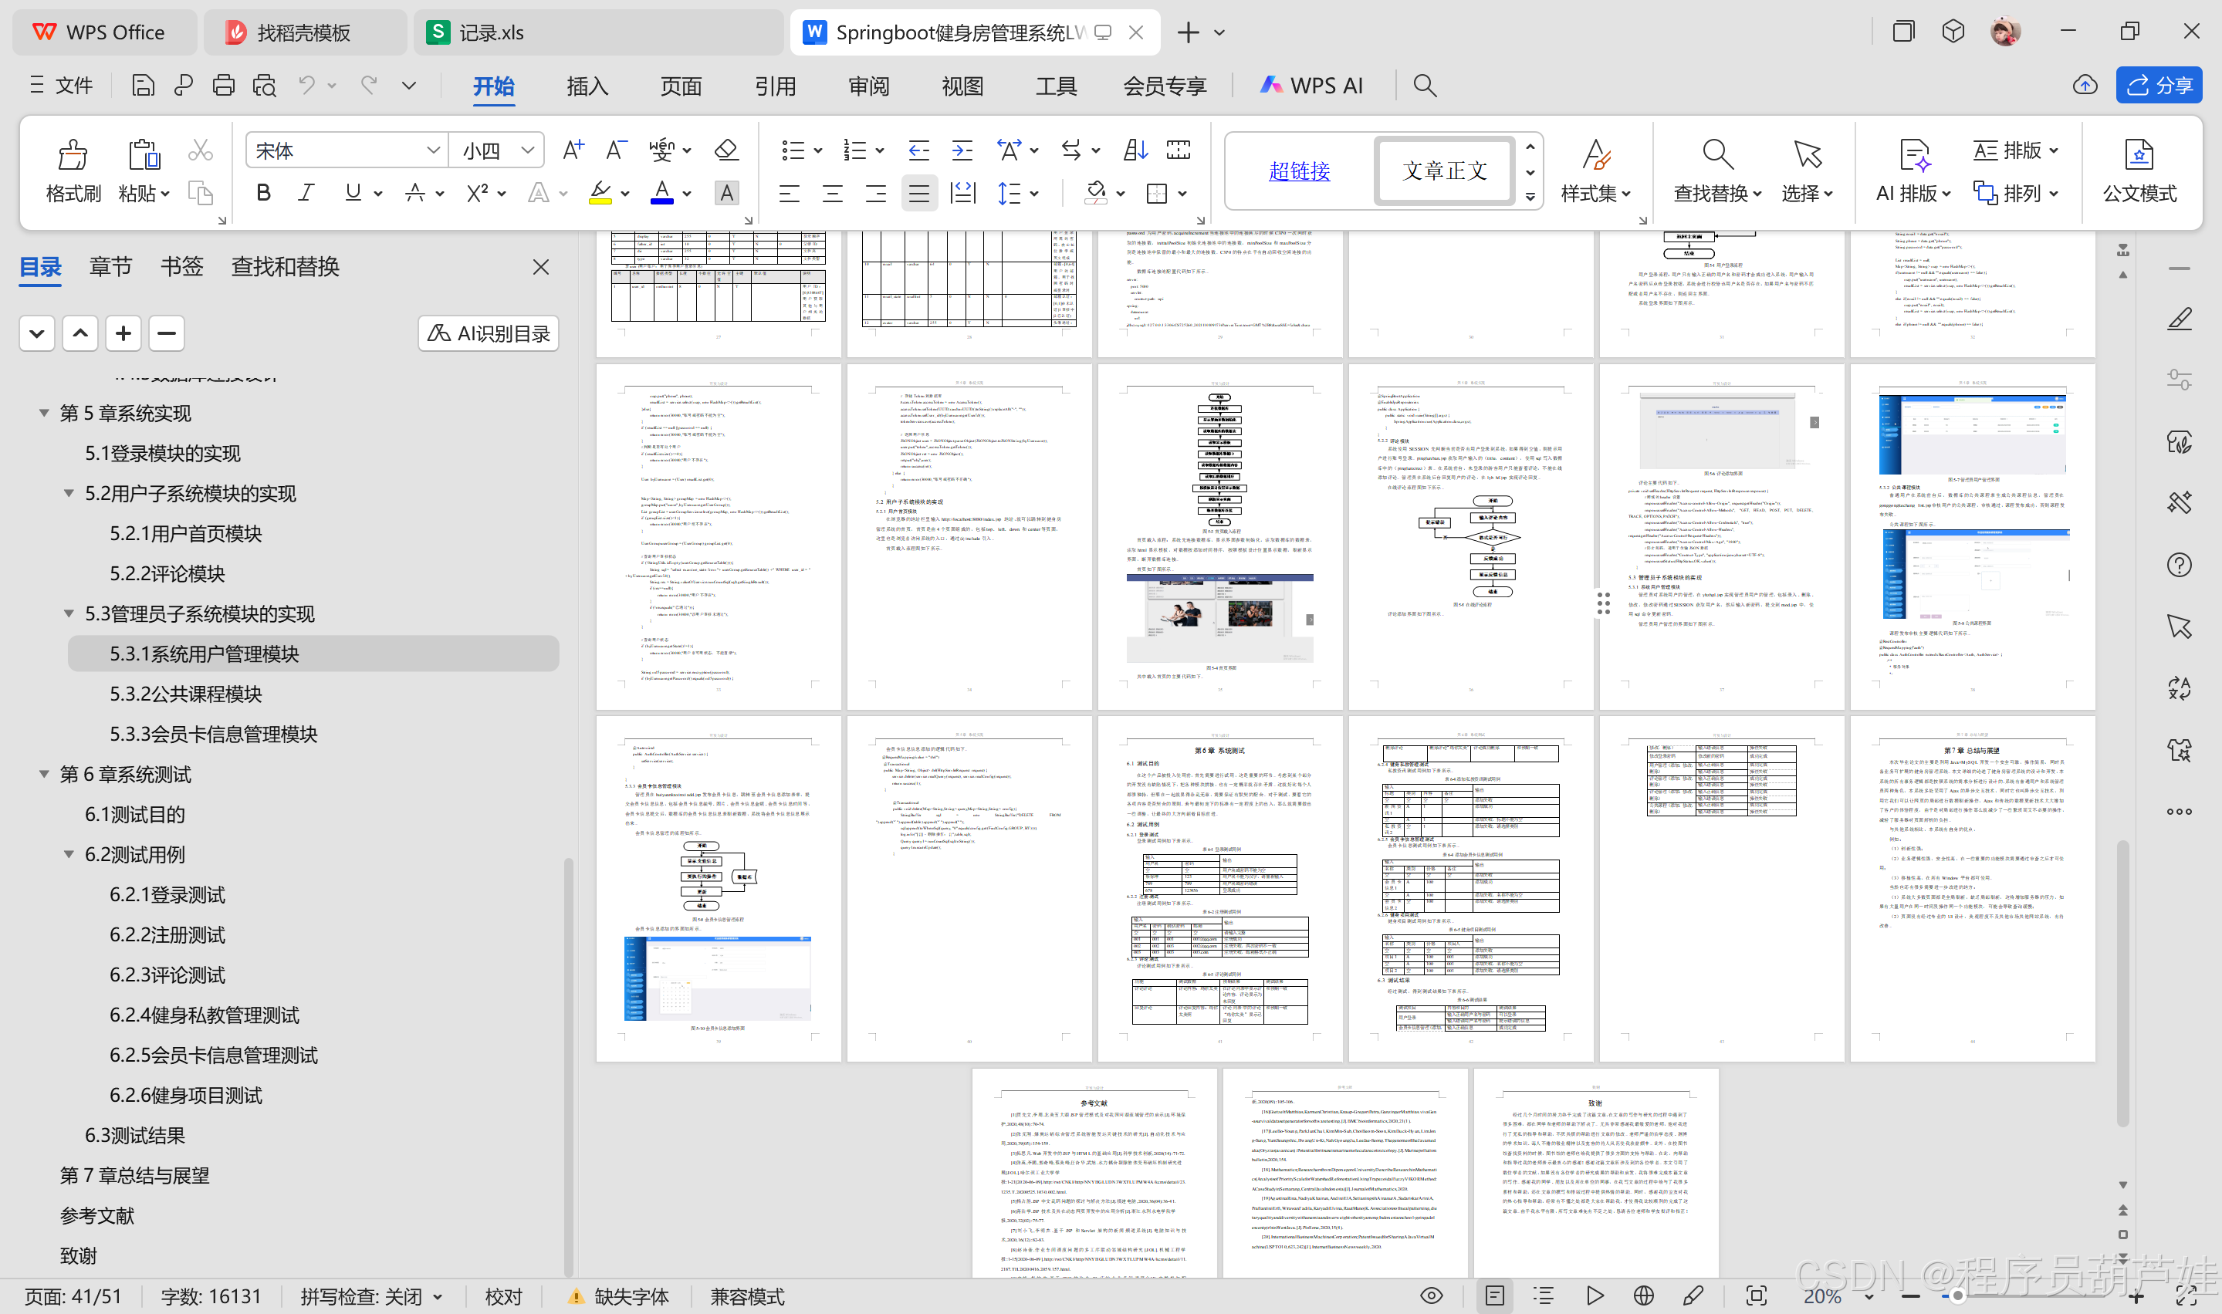2222x1314 pixels.
Task: Click the AI识别目录 button
Action: point(489,334)
